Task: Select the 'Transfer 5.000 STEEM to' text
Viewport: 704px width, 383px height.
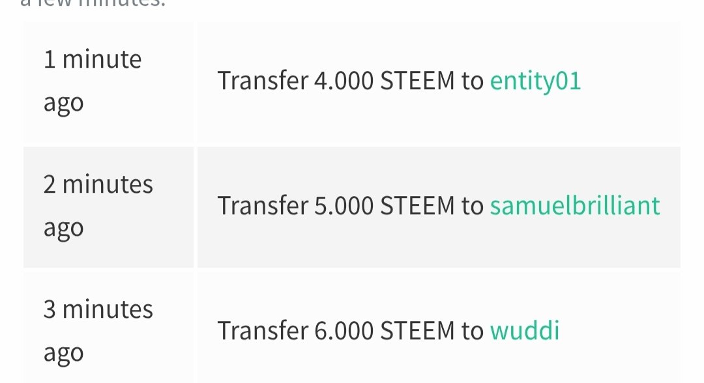Action: [x=351, y=206]
